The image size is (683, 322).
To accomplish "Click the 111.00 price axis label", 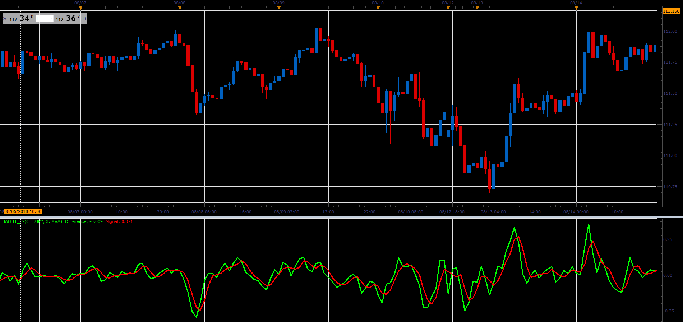I will point(670,155).
